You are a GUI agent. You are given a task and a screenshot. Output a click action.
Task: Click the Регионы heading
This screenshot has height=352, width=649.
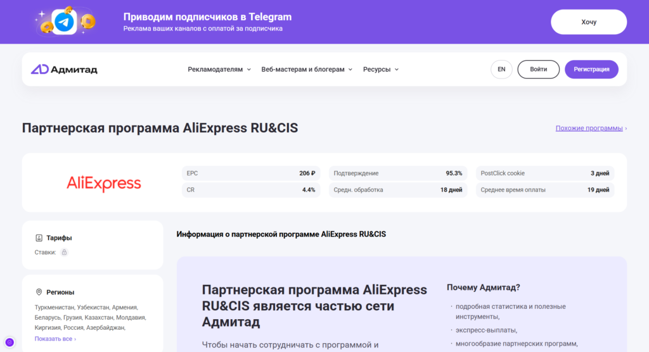tap(60, 292)
